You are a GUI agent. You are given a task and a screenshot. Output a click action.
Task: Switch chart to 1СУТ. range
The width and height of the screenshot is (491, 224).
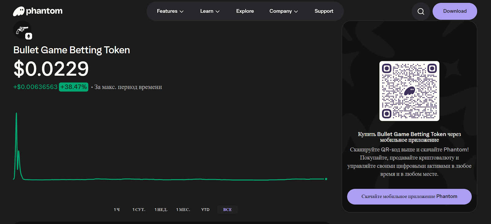139,210
